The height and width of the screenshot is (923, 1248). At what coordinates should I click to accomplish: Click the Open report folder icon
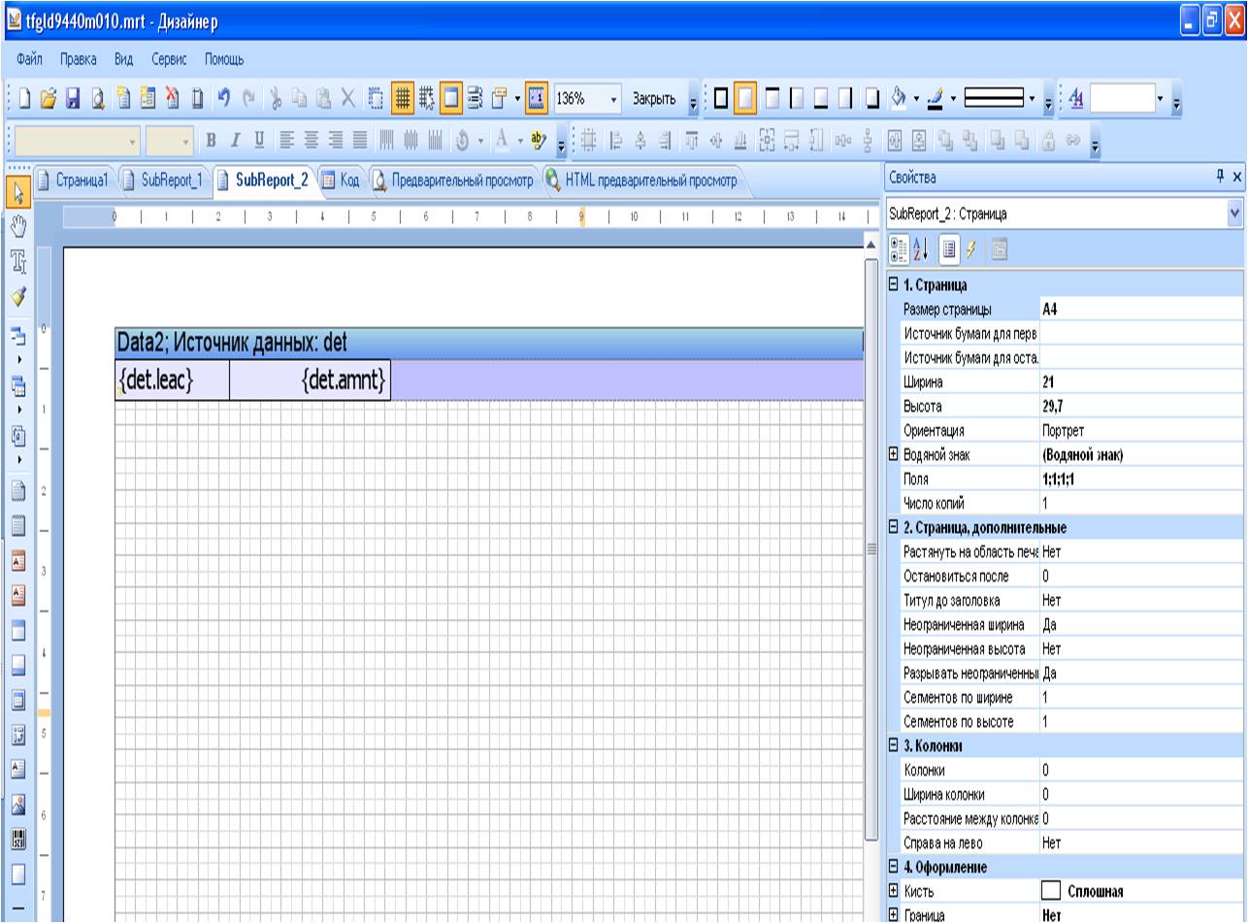coord(49,99)
